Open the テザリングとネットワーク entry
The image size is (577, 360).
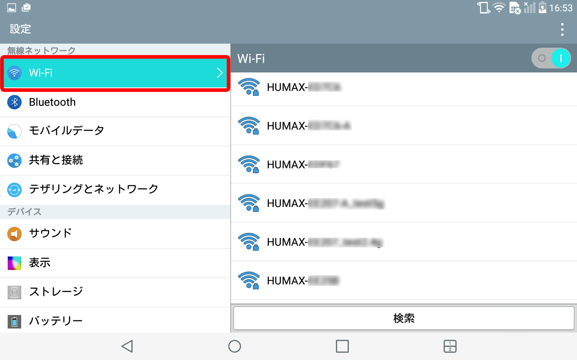pyautogui.click(x=115, y=189)
